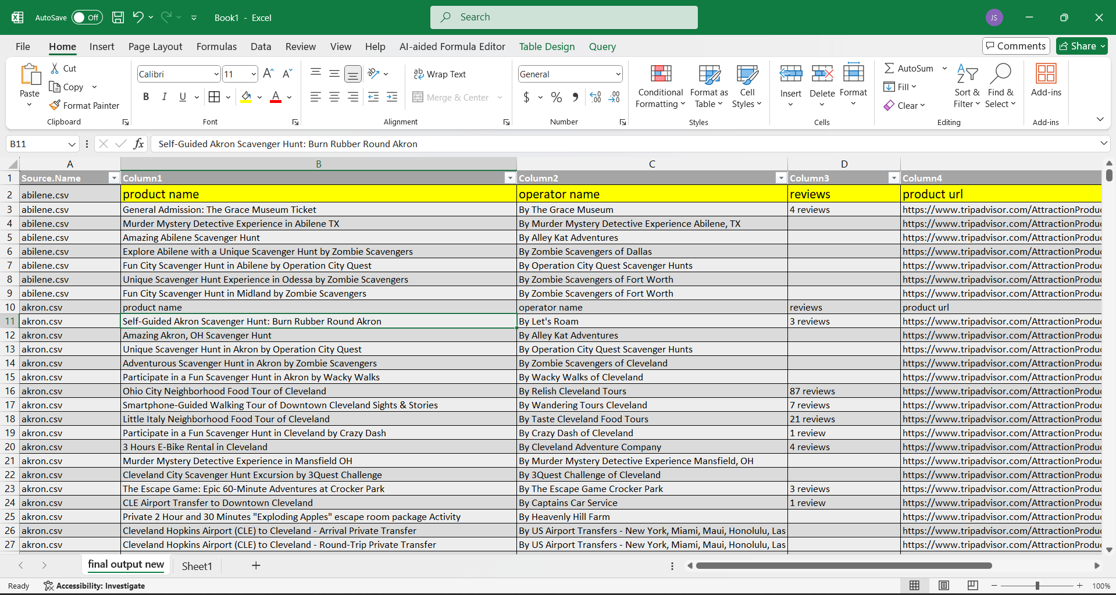The height and width of the screenshot is (595, 1116).
Task: Click the Undo arrow icon
Action: click(x=138, y=17)
